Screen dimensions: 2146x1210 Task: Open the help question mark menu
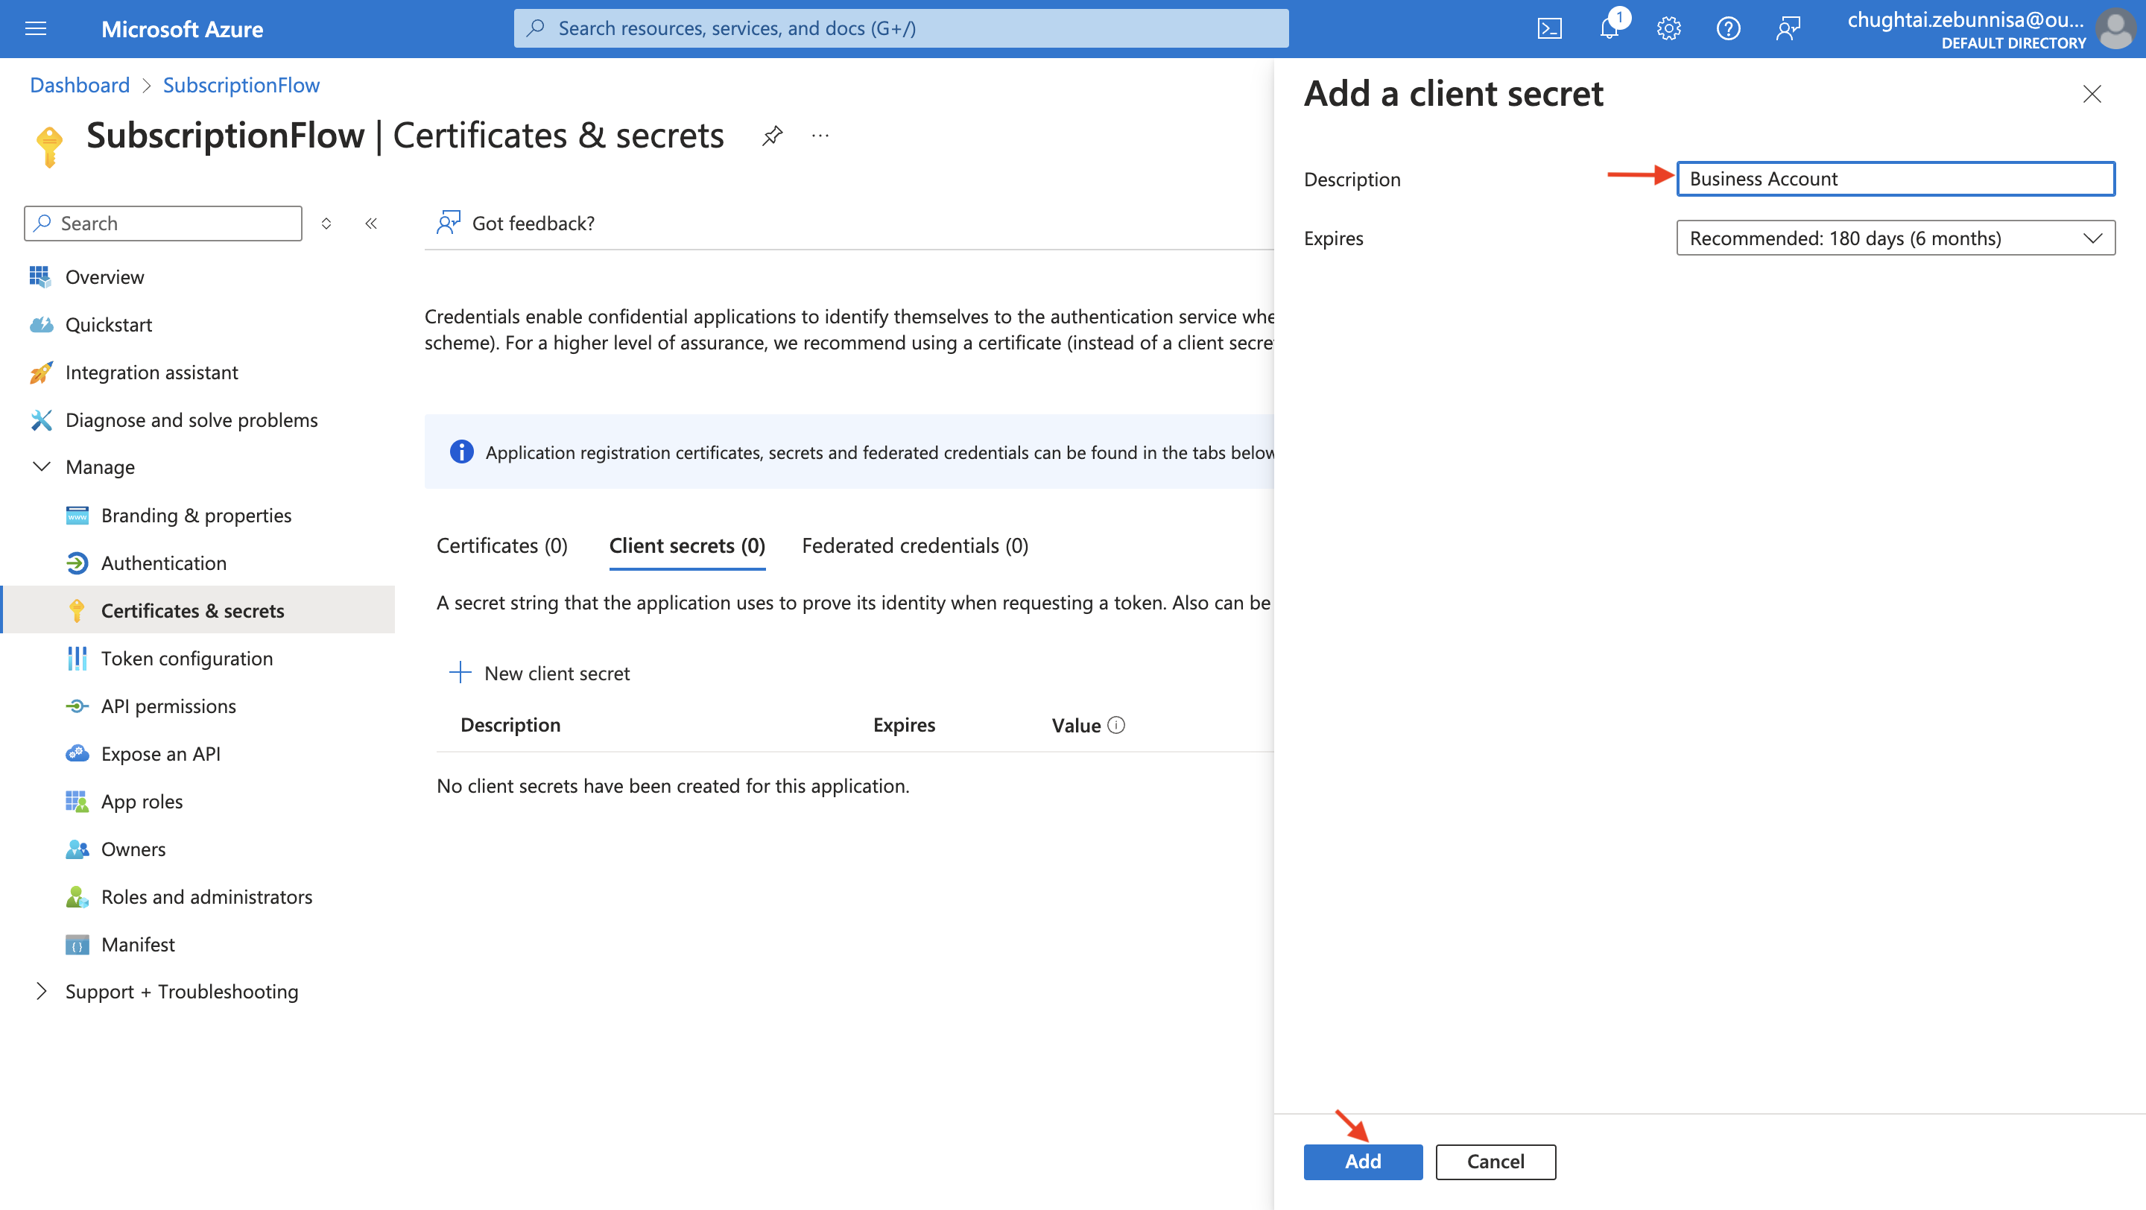(x=1729, y=29)
